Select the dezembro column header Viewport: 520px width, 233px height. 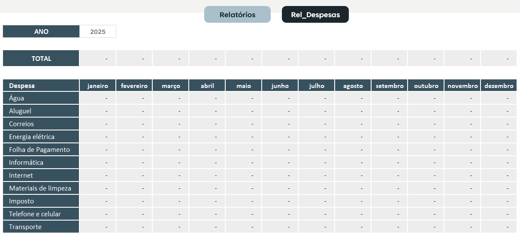tap(499, 86)
